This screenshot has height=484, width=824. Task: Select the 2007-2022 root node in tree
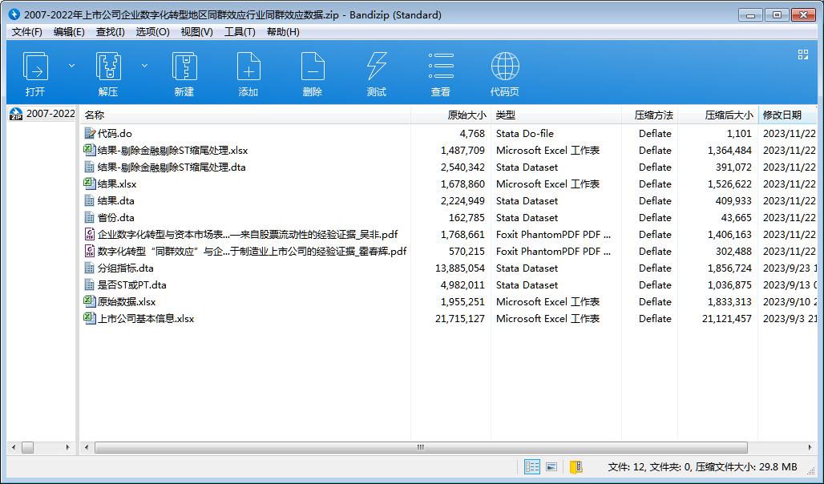pos(50,114)
